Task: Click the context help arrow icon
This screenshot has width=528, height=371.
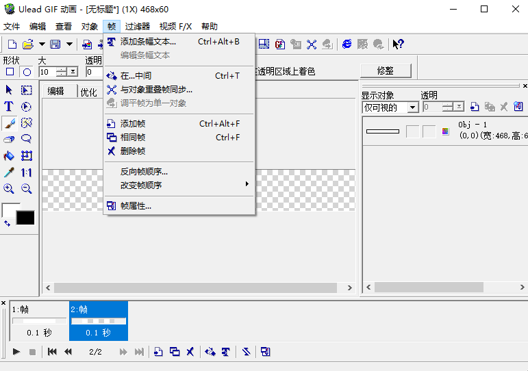Action: point(398,44)
